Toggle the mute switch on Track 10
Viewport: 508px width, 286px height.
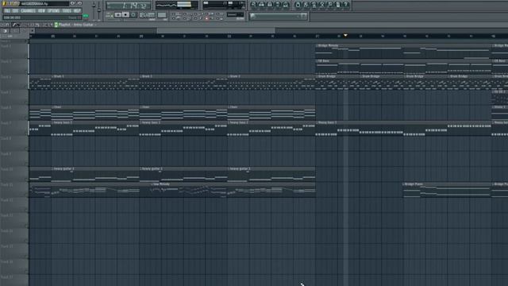click(x=26, y=180)
